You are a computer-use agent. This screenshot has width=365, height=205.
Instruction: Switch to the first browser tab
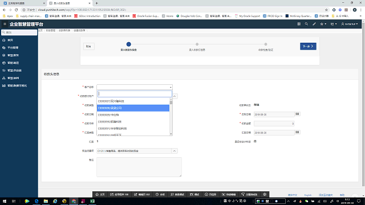24,3
